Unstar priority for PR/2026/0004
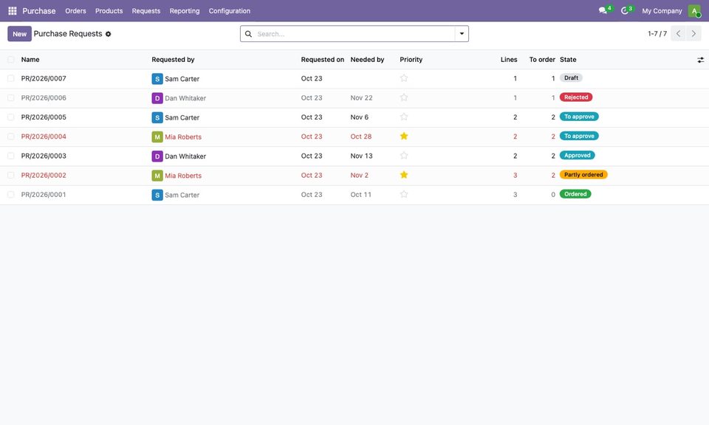 (x=404, y=136)
